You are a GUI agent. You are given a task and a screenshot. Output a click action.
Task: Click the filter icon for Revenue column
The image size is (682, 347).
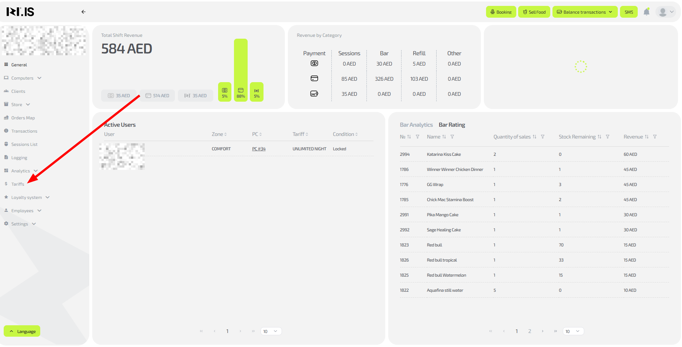655,137
